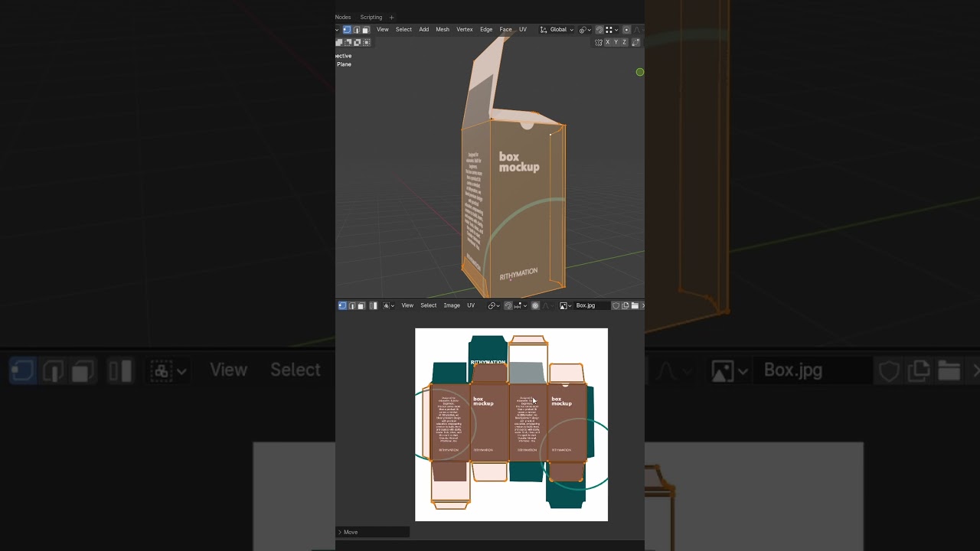Click the new image icon next to Box.jpg
Screen dimensions: 980x551
pyautogui.click(x=626, y=305)
